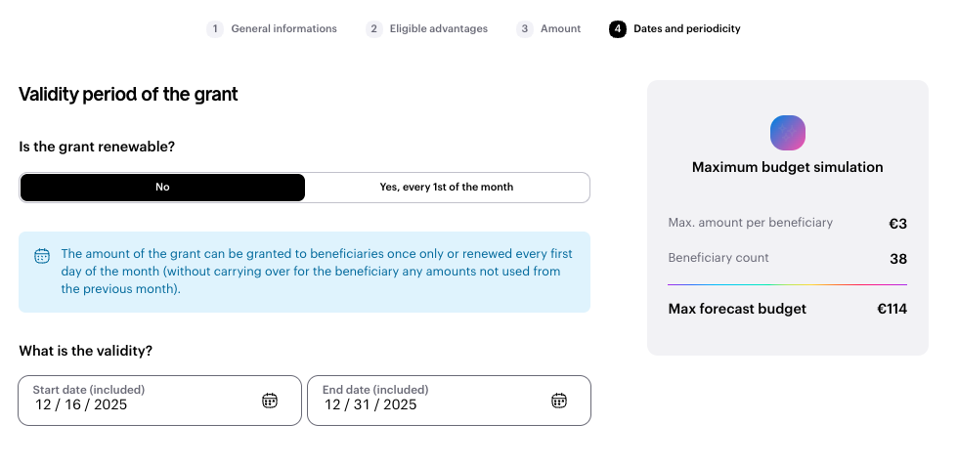The width and height of the screenshot is (958, 466).
Task: Select the "No" renewable option
Action: 162,188
